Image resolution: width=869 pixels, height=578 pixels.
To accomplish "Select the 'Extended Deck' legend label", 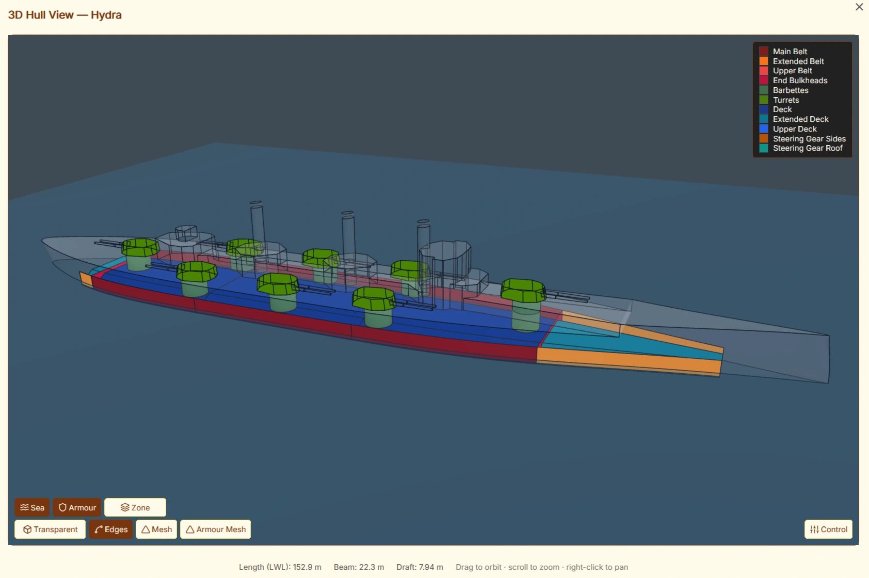I will pyautogui.click(x=801, y=119).
